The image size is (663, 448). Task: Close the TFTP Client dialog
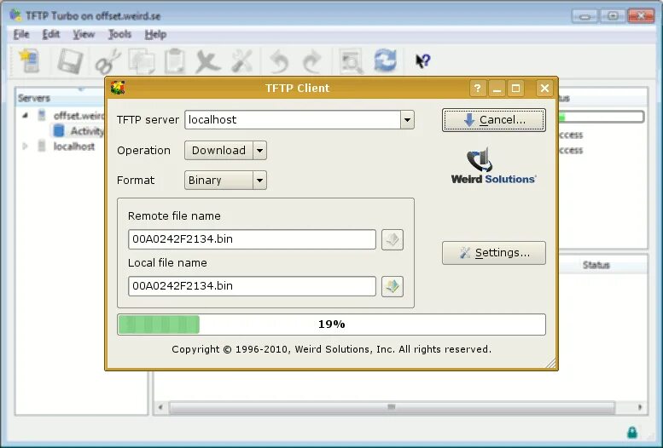(544, 89)
